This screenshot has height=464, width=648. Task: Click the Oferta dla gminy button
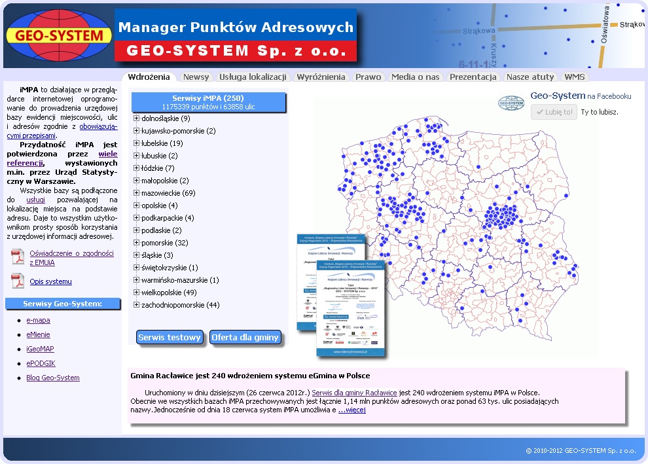[245, 337]
